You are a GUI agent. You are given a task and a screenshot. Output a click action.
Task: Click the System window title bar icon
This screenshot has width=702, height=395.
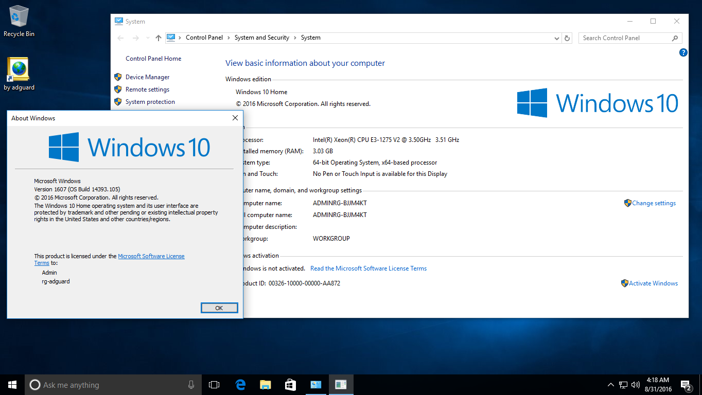coord(119,22)
